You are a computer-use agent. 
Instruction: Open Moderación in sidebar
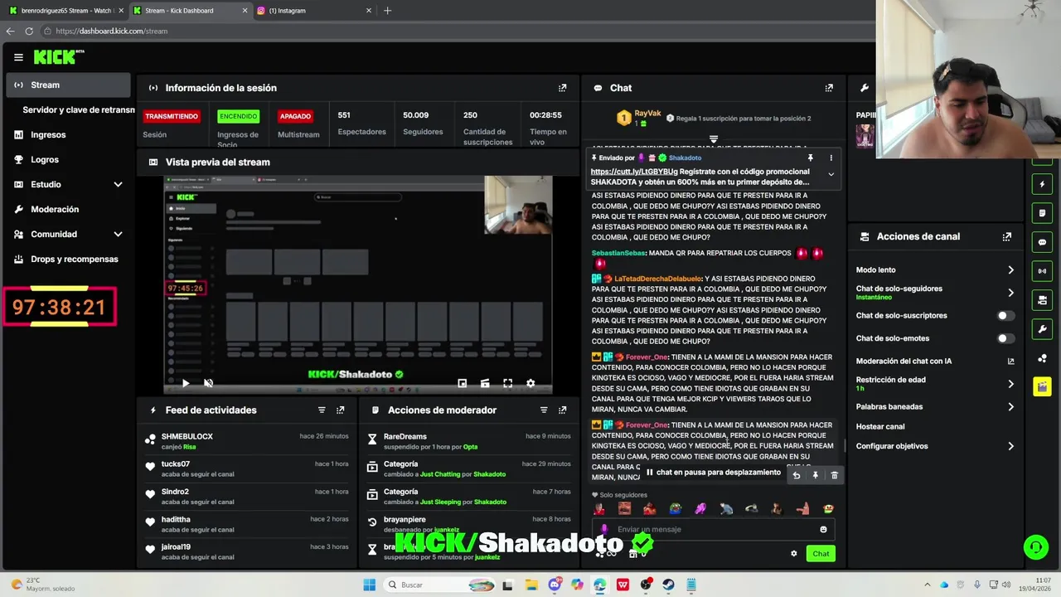68,209
